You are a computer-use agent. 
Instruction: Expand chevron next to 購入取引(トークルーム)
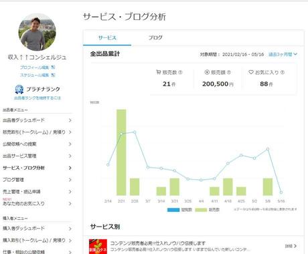pos(70,241)
